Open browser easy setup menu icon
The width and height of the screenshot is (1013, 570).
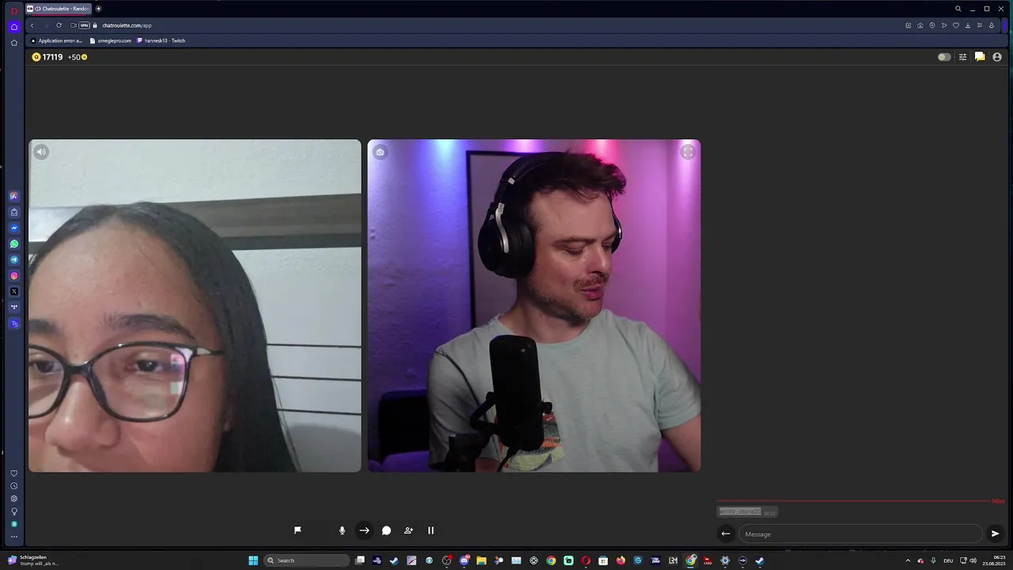point(980,25)
